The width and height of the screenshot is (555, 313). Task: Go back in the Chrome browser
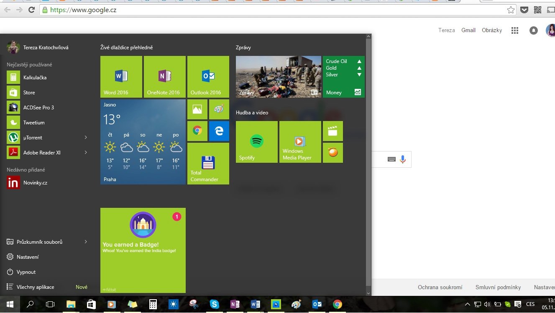click(7, 10)
